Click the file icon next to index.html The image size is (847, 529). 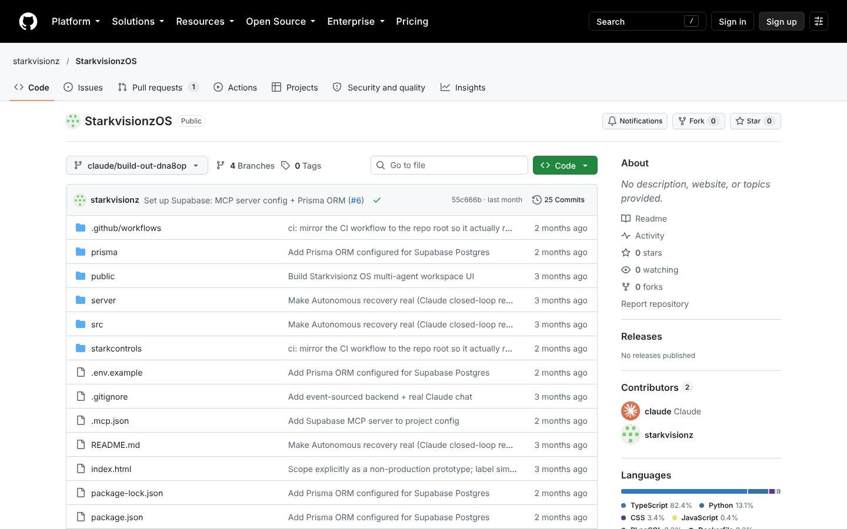pos(81,469)
